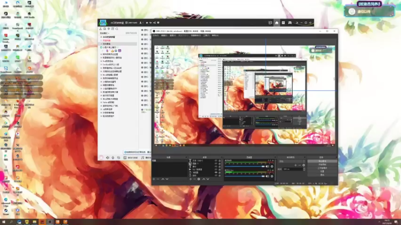Image resolution: width=401 pixels, height=225 pixels.
Task: Move scene down in OBS Scenes panel
Action: (x=167, y=179)
